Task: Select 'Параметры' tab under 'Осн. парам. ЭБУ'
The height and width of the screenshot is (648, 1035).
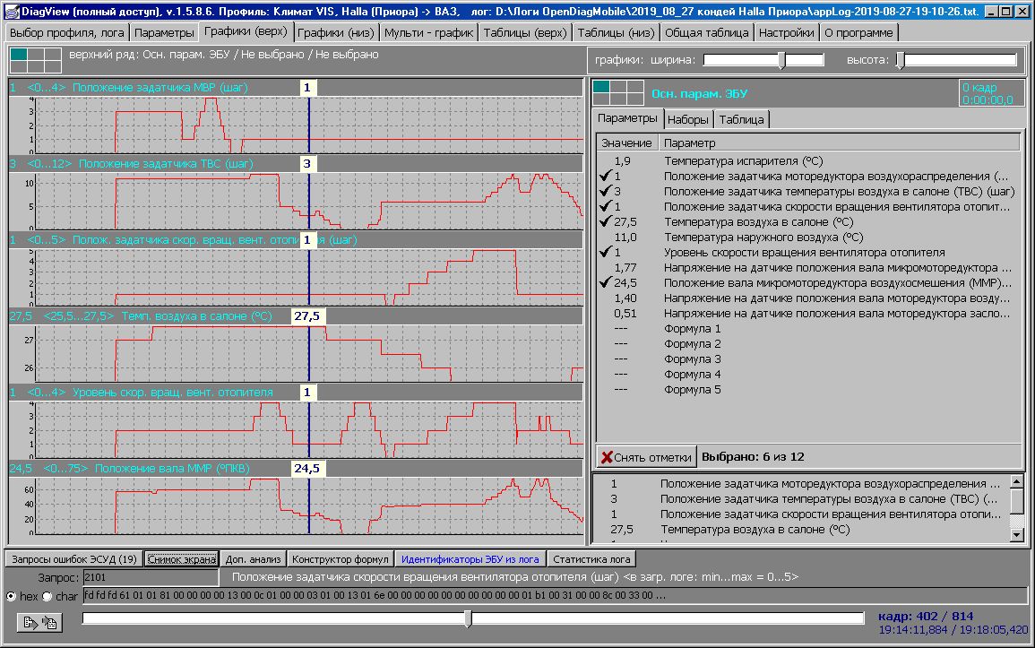Action: [627, 118]
